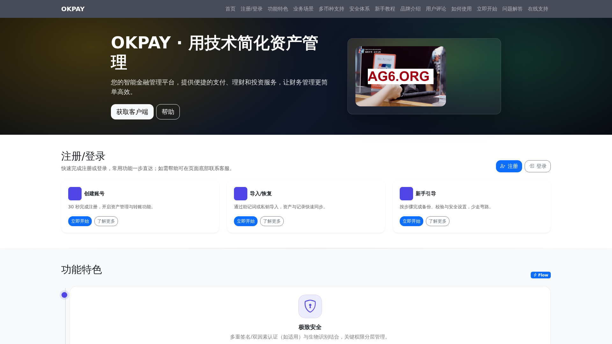
Task: Click the purple icon beside 导入/恢复
Action: pyautogui.click(x=241, y=194)
